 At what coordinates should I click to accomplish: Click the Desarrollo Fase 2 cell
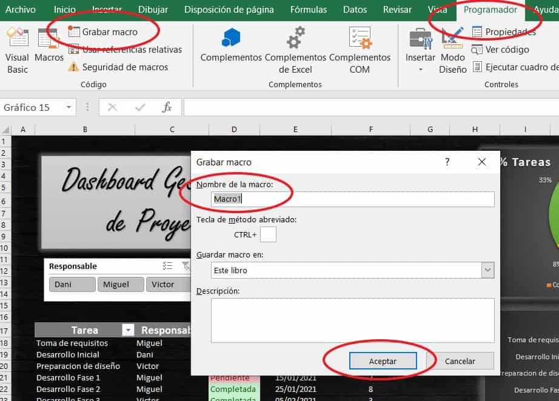(x=84, y=389)
